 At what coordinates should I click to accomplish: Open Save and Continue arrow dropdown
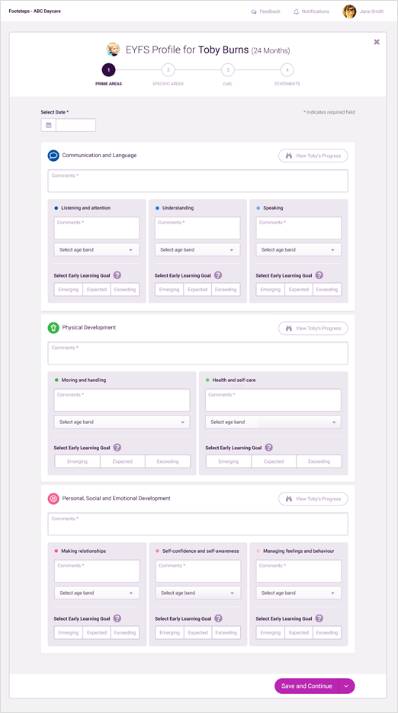(x=347, y=686)
